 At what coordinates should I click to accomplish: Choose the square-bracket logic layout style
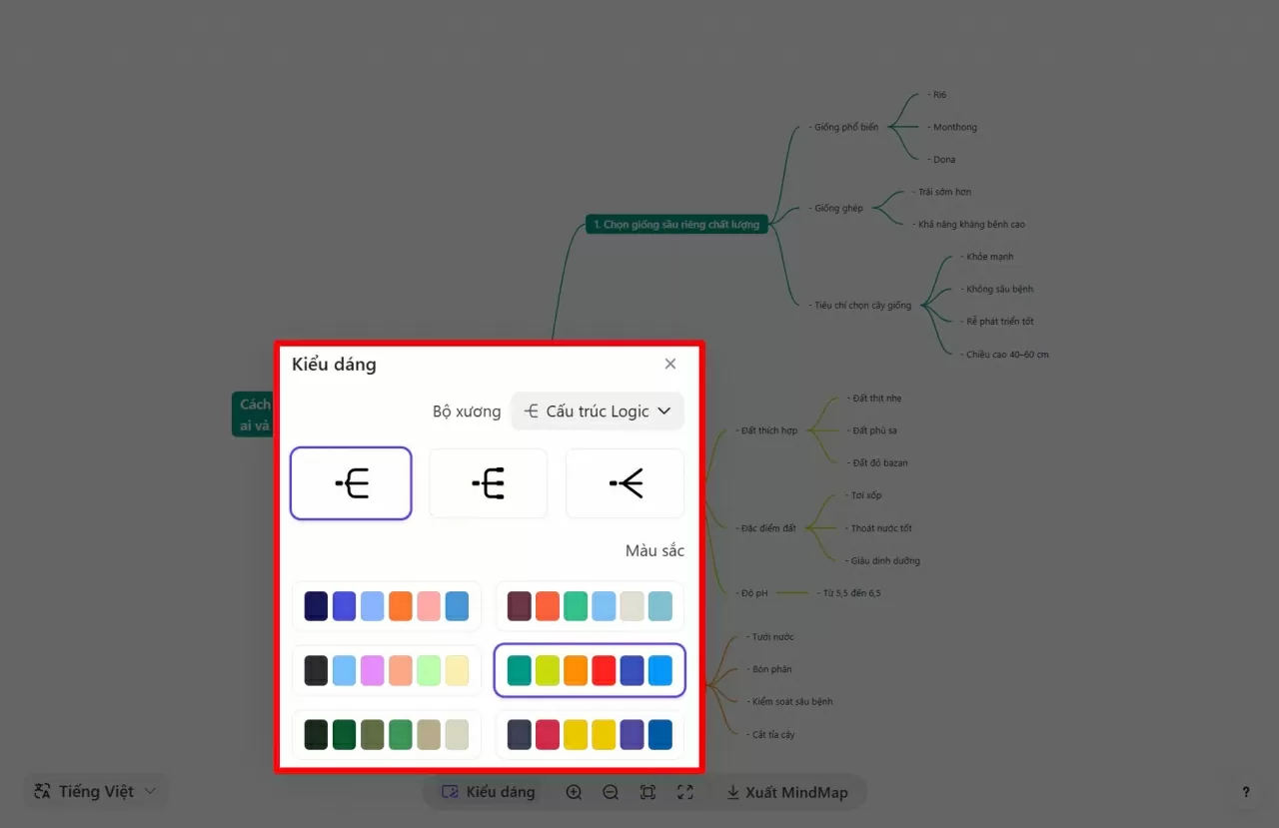[488, 483]
